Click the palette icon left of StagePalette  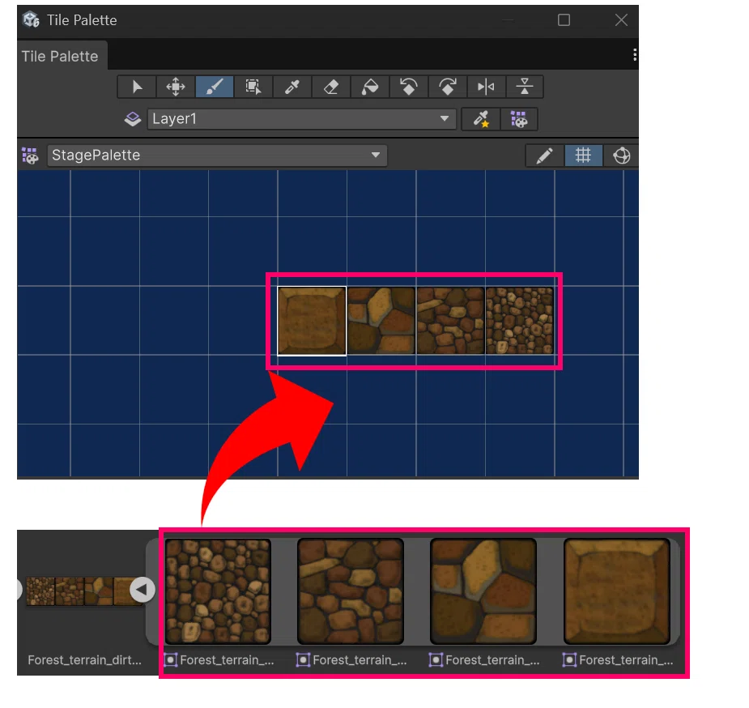30,156
